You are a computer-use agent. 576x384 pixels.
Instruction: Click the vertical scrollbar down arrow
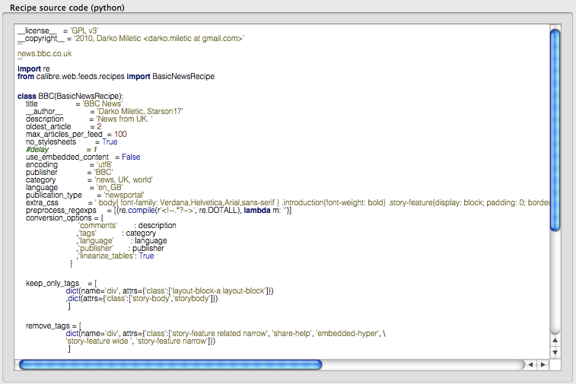pos(555,353)
